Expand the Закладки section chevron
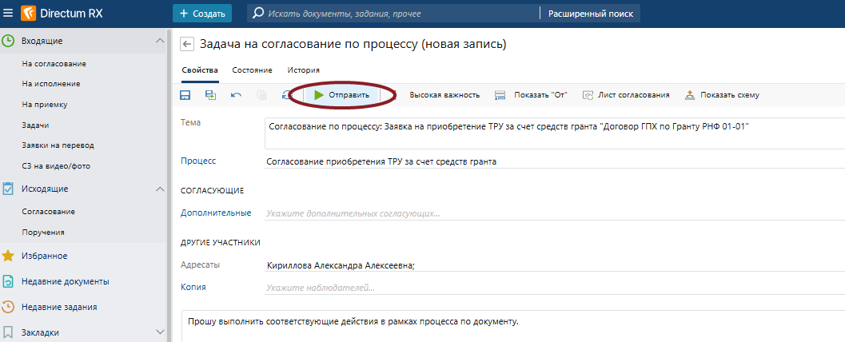845x342 pixels. (160, 332)
